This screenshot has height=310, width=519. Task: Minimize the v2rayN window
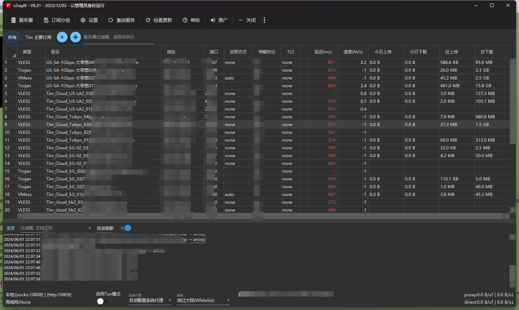(x=476, y=5)
